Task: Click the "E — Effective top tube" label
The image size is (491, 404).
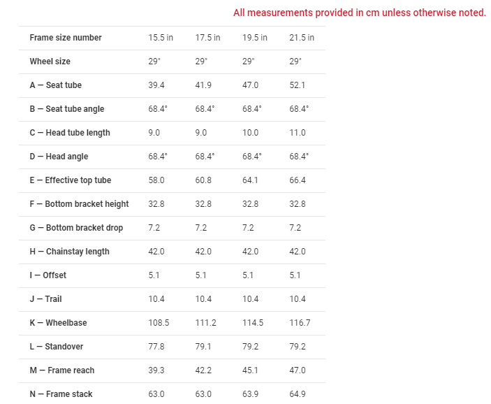Action: click(71, 180)
